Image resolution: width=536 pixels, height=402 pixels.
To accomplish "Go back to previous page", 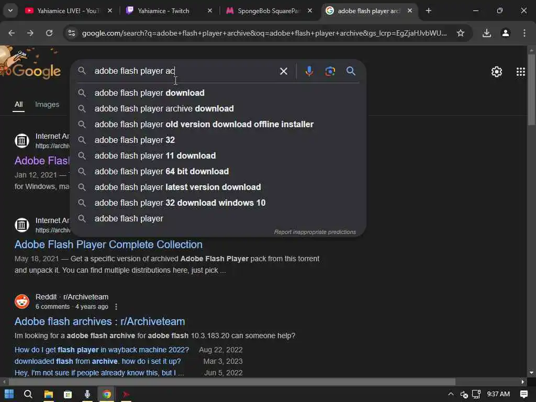I will tap(12, 33).
